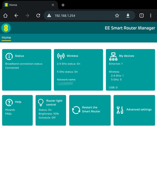Open Router light control heading

coord(54,103)
